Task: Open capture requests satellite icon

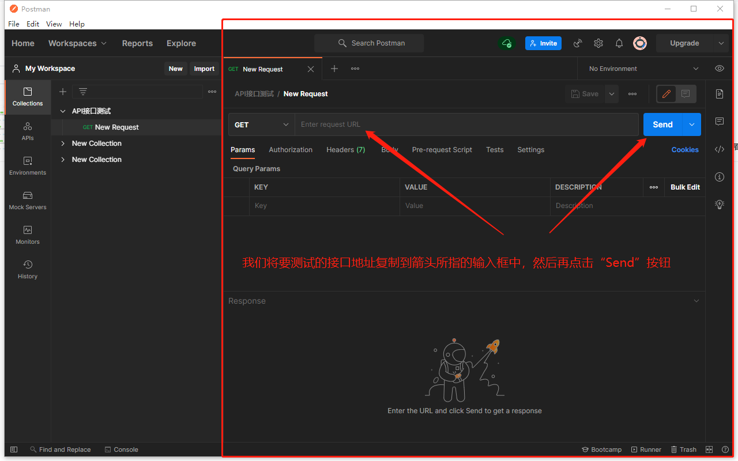Action: click(578, 43)
